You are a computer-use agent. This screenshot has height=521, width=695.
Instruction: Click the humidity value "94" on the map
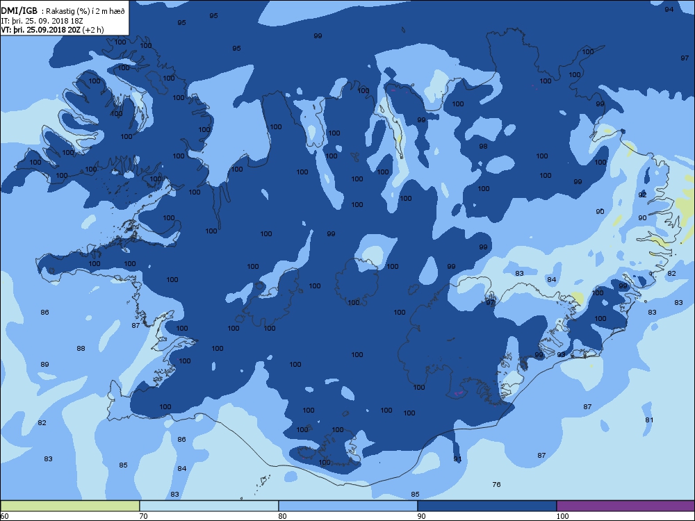(x=669, y=9)
